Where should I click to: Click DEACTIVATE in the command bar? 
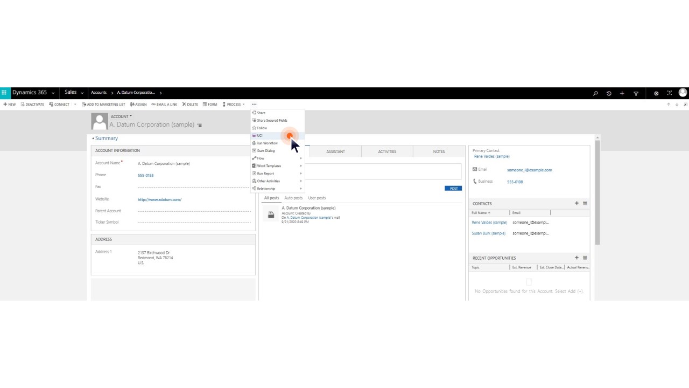(x=32, y=105)
